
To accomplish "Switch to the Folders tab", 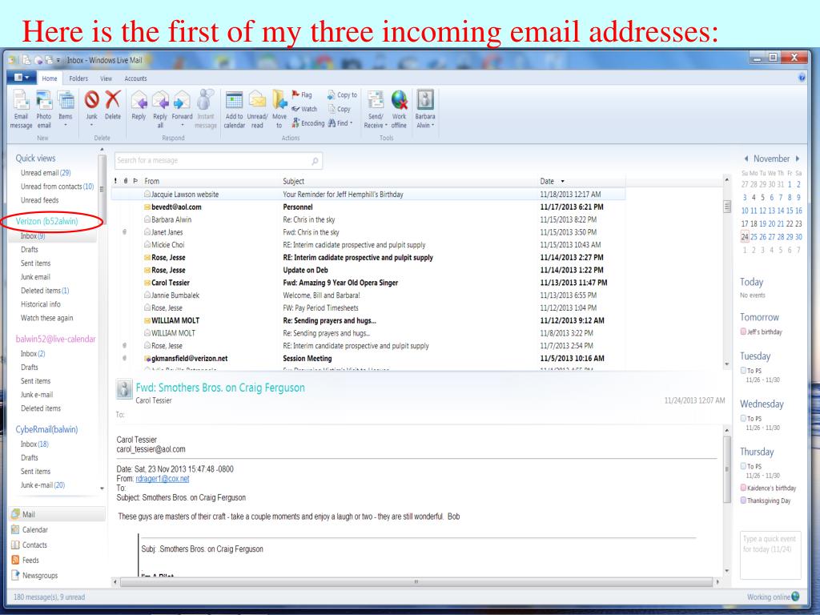I will [78, 78].
